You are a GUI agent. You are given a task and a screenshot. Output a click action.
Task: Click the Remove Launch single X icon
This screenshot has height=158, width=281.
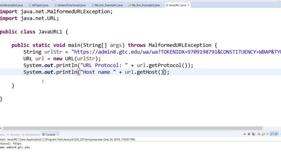pos(249,134)
